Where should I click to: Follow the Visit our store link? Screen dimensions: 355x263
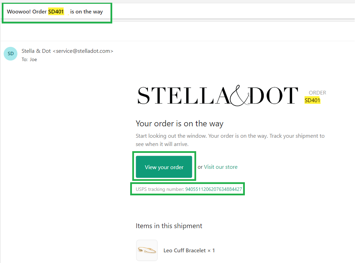(221, 167)
